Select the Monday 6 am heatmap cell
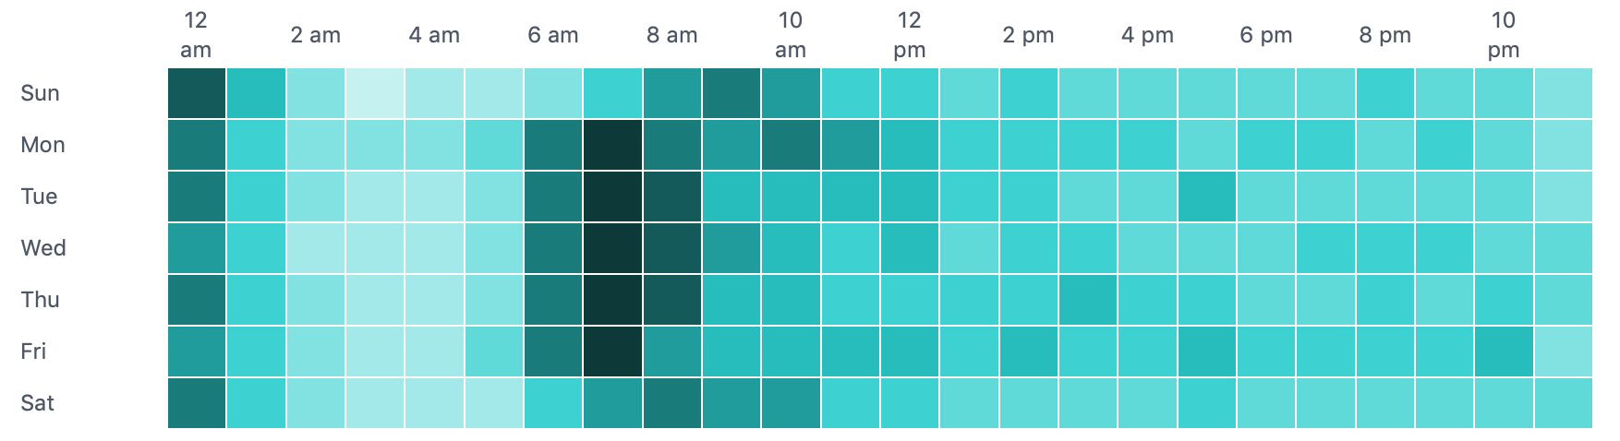 pyautogui.click(x=553, y=145)
